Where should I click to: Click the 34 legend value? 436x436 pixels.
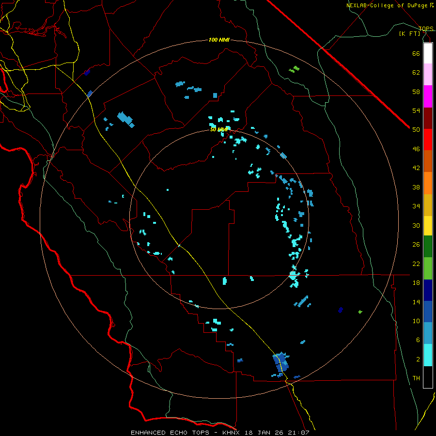416,206
